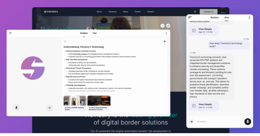Image resolution: width=260 pixels, height=136 pixels.
Task: Focus the Message input field
Action: (219, 121)
